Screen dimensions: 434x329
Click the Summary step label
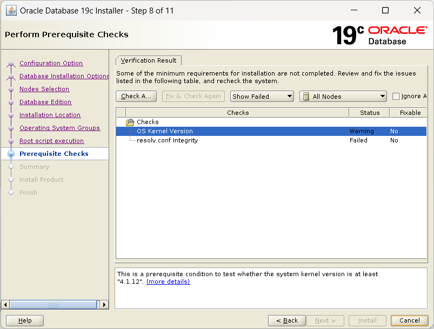tap(35, 167)
